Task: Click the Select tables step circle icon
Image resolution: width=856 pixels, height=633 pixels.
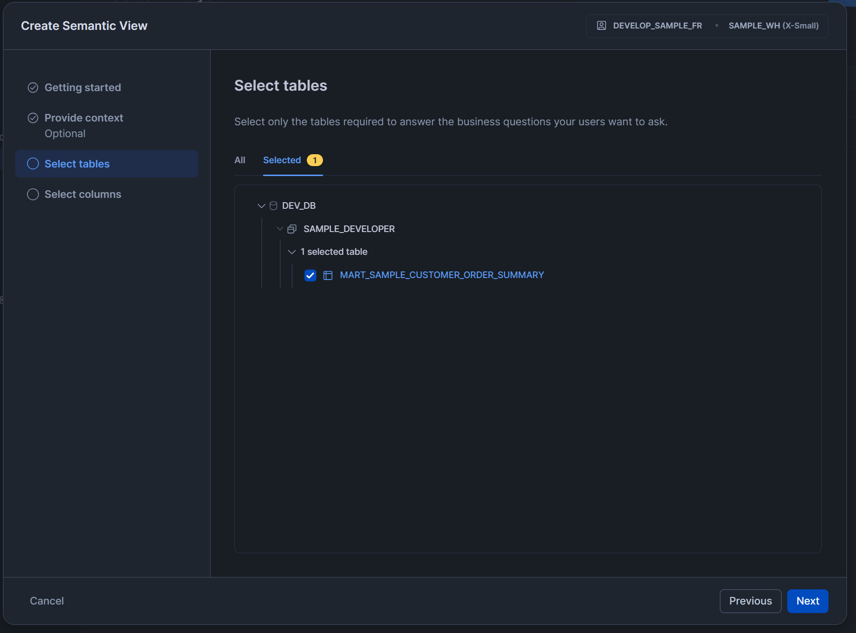Action: coord(33,164)
